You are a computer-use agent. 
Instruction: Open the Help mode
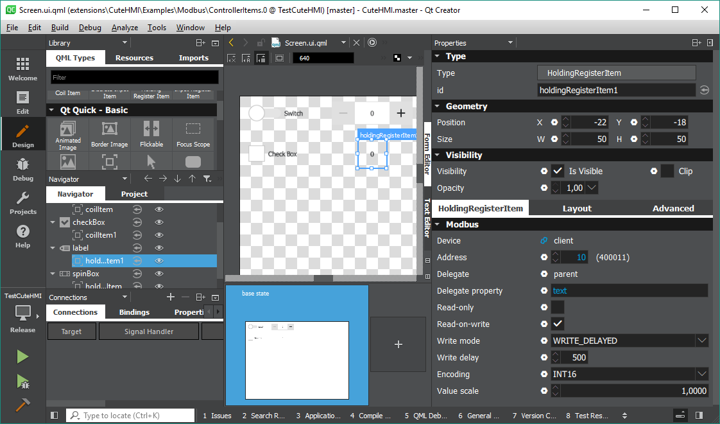click(22, 236)
